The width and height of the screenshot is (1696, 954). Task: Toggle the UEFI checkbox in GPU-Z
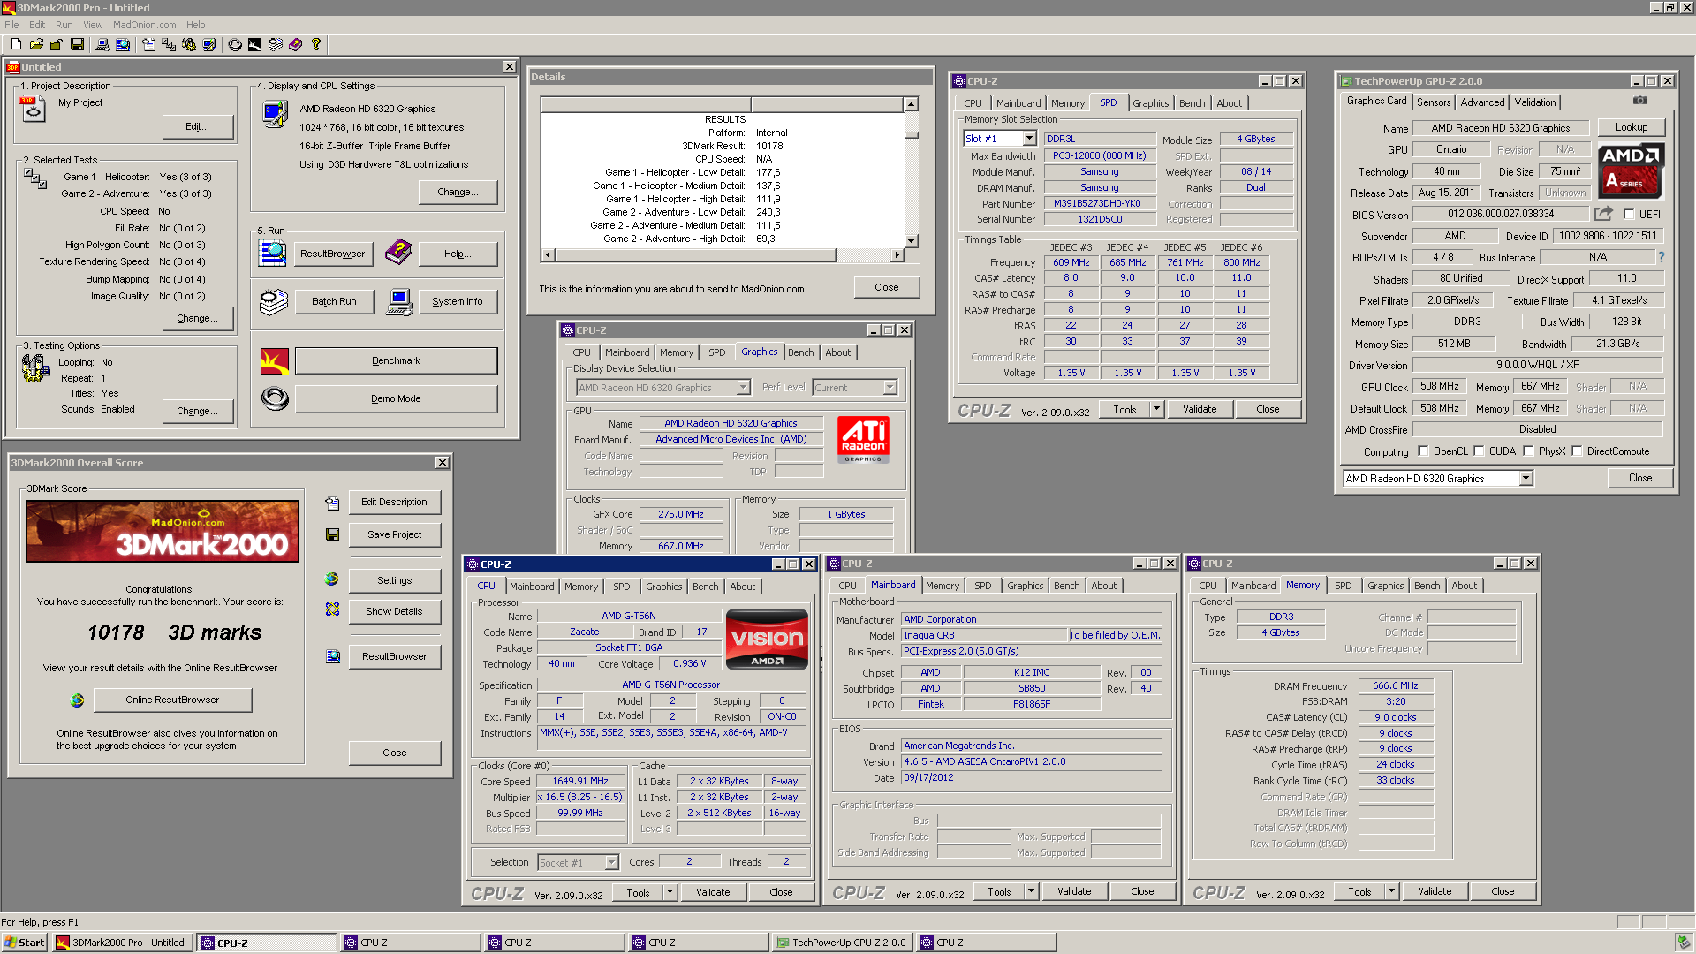(x=1629, y=214)
